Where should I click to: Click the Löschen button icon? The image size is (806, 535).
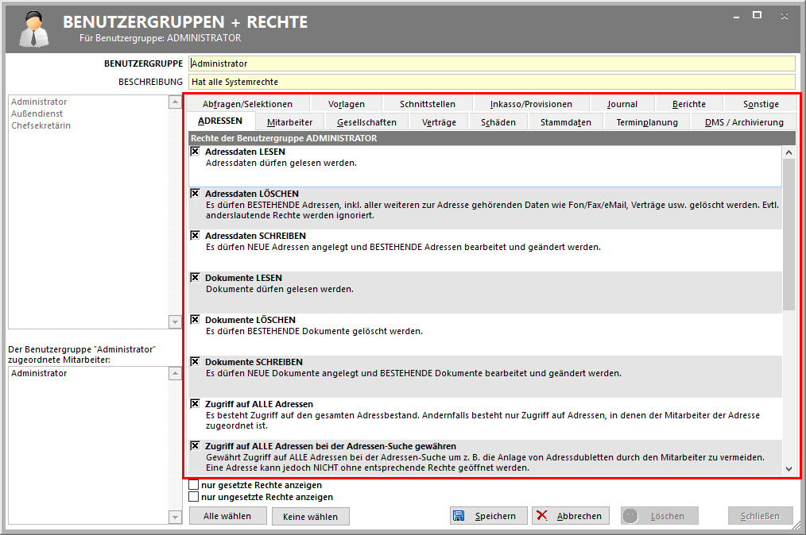pyautogui.click(x=631, y=516)
